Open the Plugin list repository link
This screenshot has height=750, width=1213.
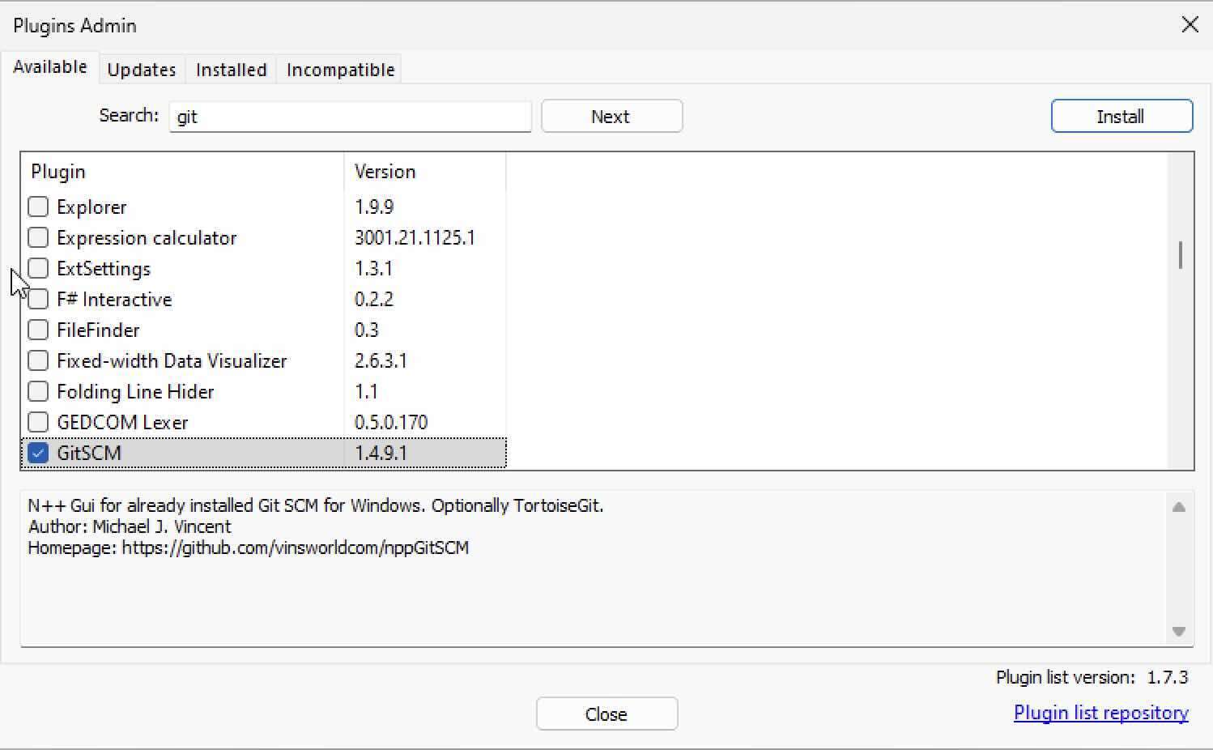[x=1100, y=712]
